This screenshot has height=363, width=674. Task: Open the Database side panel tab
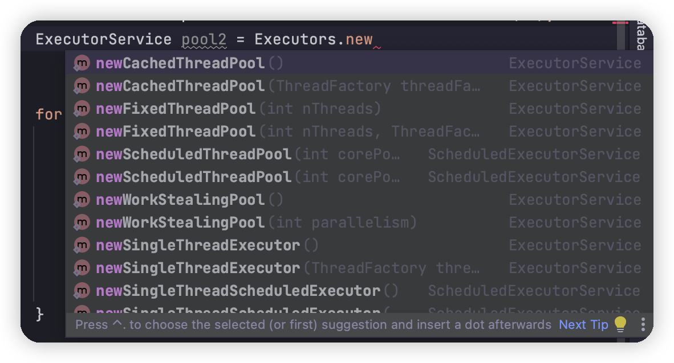(641, 36)
